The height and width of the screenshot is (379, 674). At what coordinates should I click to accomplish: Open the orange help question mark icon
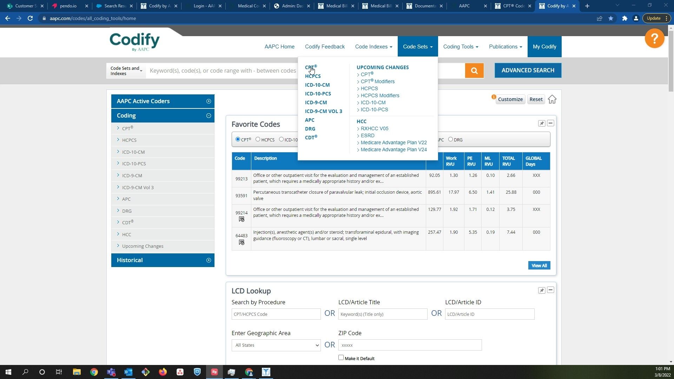pyautogui.click(x=654, y=38)
